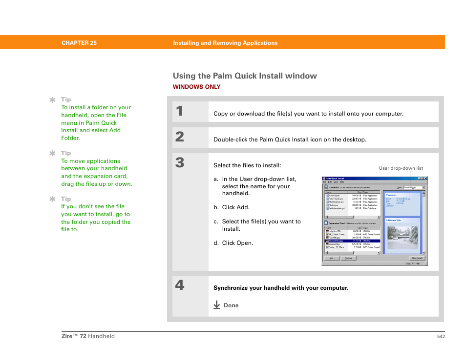Sort Handheld list by Type column
Screen dimensions: 466x360
pos(371,192)
